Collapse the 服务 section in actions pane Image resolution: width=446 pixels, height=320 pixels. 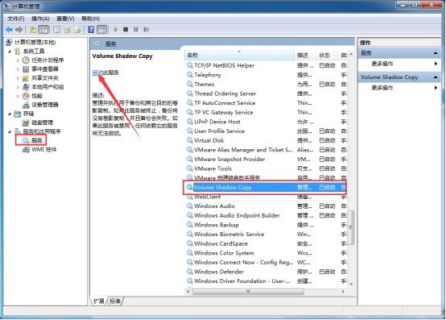pyautogui.click(x=436, y=53)
